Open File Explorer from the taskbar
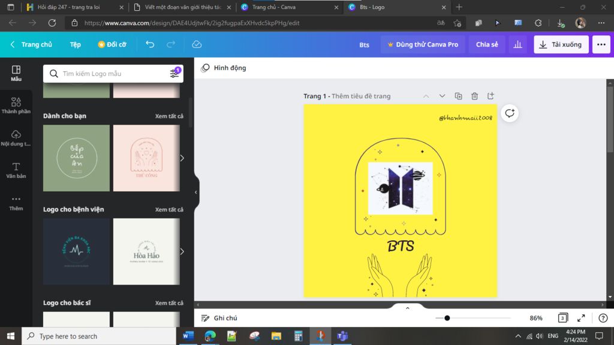The height and width of the screenshot is (345, 614). 276,336
